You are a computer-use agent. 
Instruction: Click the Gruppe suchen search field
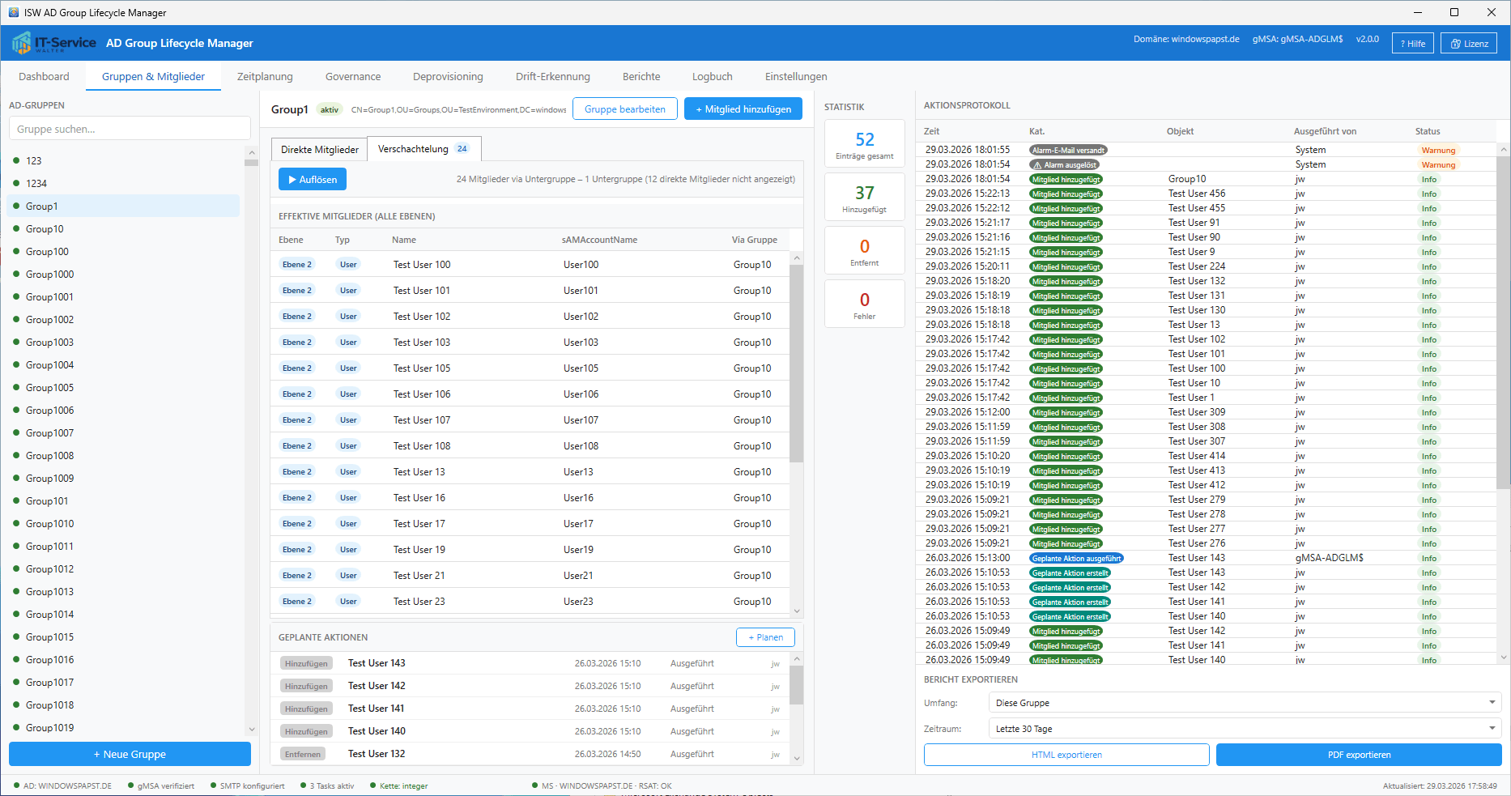(x=130, y=129)
